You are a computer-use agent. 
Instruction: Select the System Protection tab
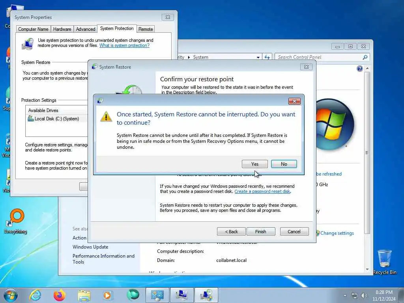click(117, 28)
